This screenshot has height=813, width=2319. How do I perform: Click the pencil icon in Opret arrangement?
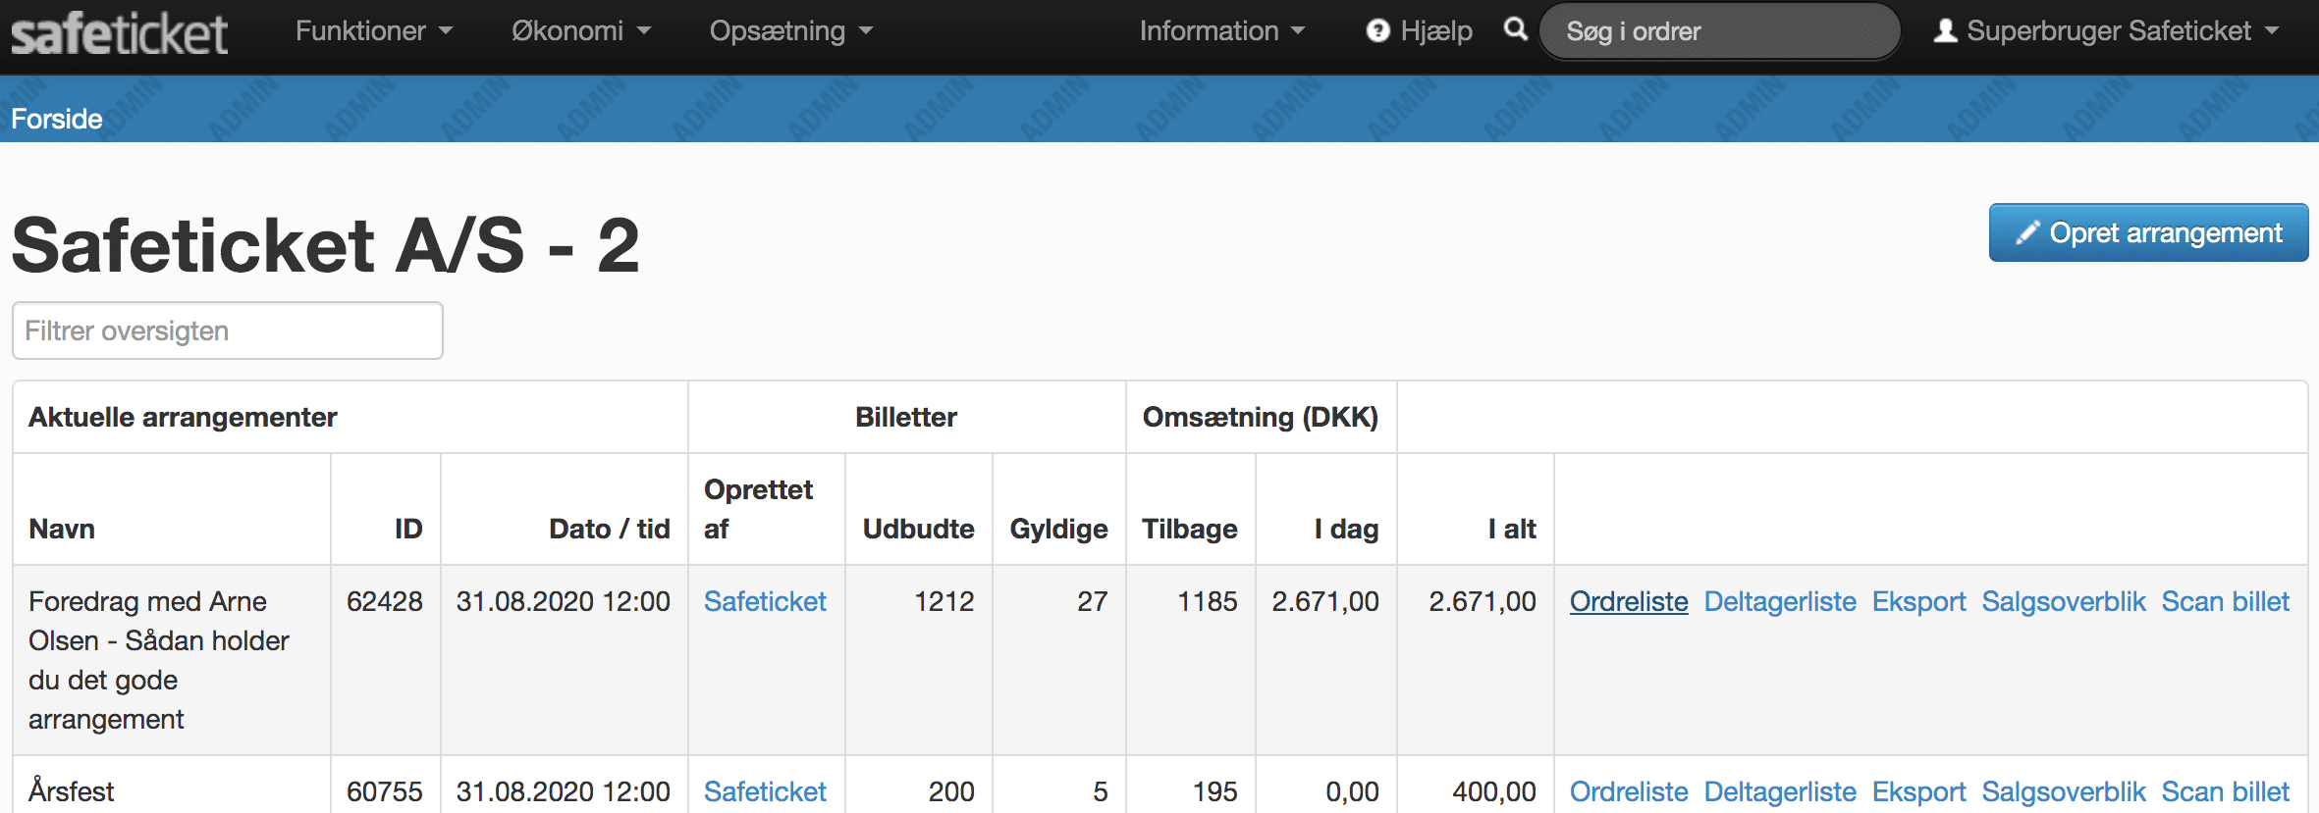(2027, 233)
